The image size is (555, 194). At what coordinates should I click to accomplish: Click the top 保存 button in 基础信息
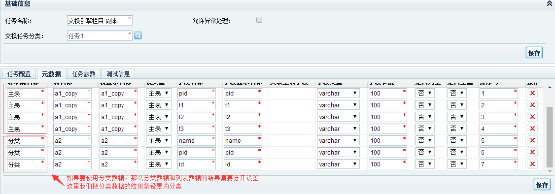pyautogui.click(x=534, y=53)
